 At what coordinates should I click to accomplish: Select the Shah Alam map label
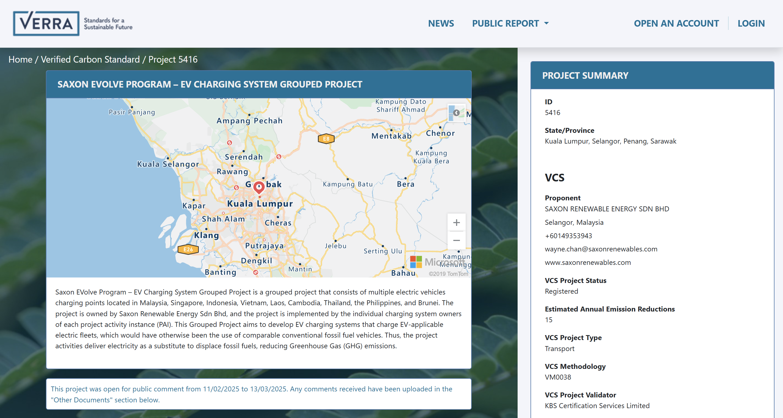pos(223,219)
